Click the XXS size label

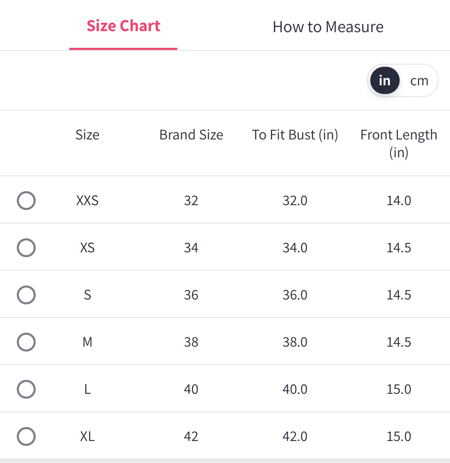click(87, 201)
